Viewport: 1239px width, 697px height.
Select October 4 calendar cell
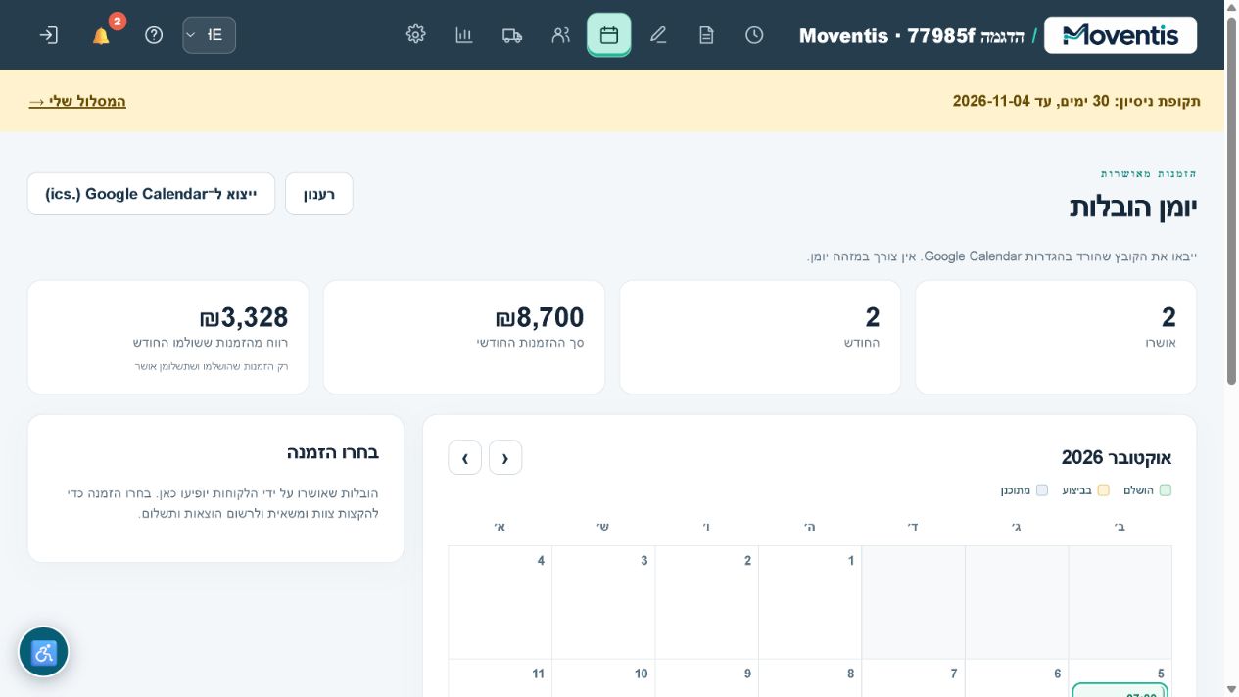[500, 602]
